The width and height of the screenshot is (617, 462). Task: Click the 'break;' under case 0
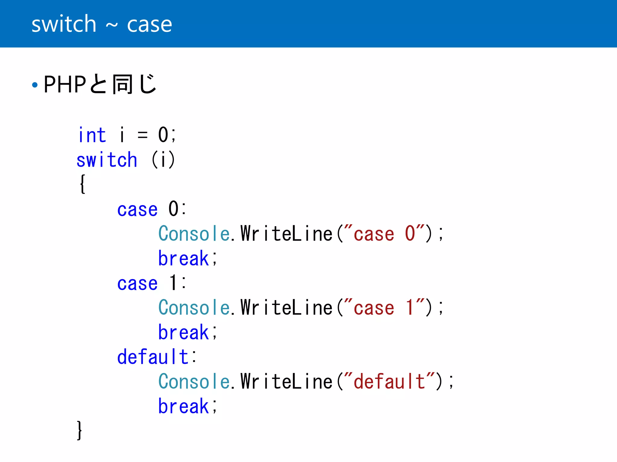tap(188, 258)
